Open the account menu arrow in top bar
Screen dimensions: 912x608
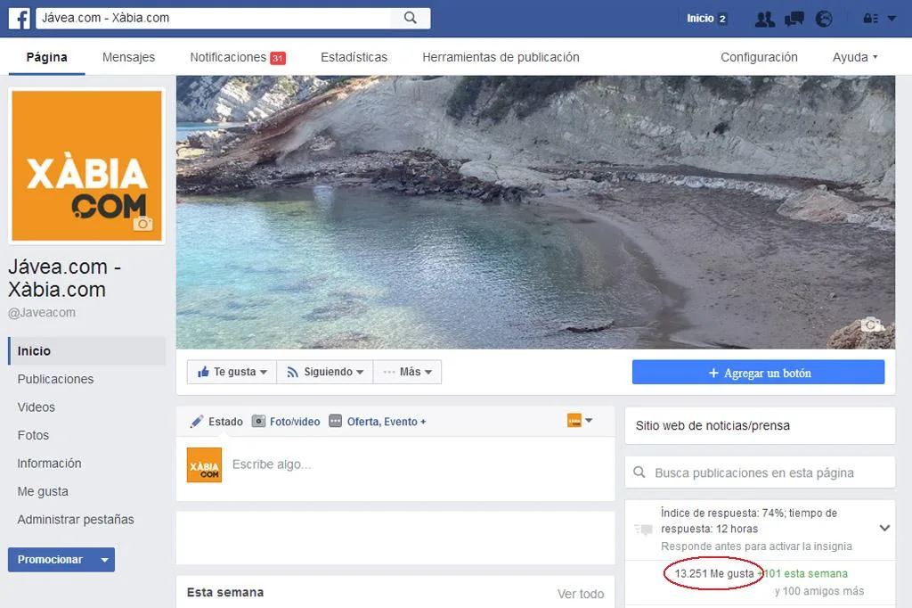point(892,19)
